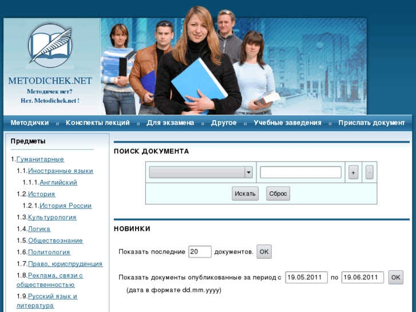Click the METODICHEK.NET site title
416x312 pixels.
point(50,81)
